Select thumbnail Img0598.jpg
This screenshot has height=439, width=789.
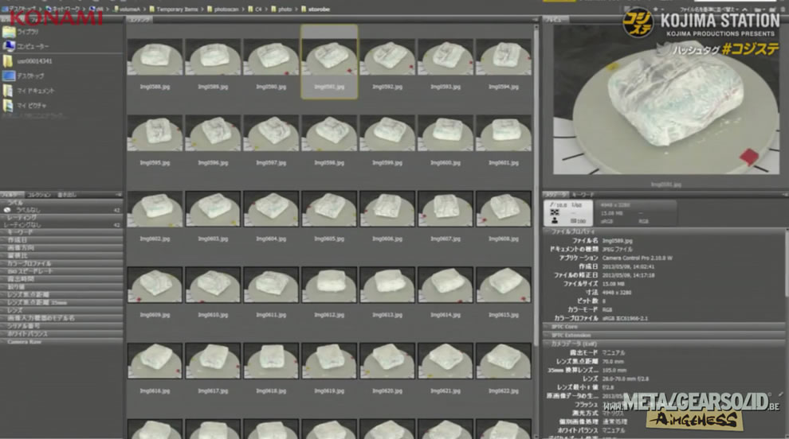330,133
